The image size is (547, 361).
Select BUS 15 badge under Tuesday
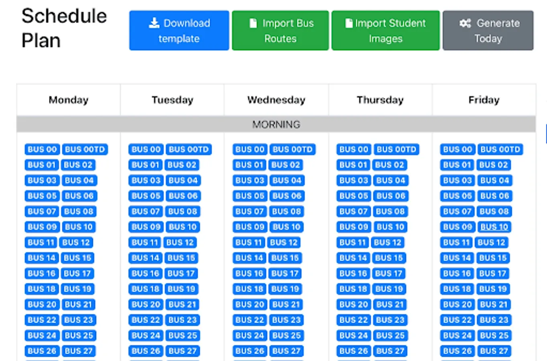pyautogui.click(x=181, y=258)
